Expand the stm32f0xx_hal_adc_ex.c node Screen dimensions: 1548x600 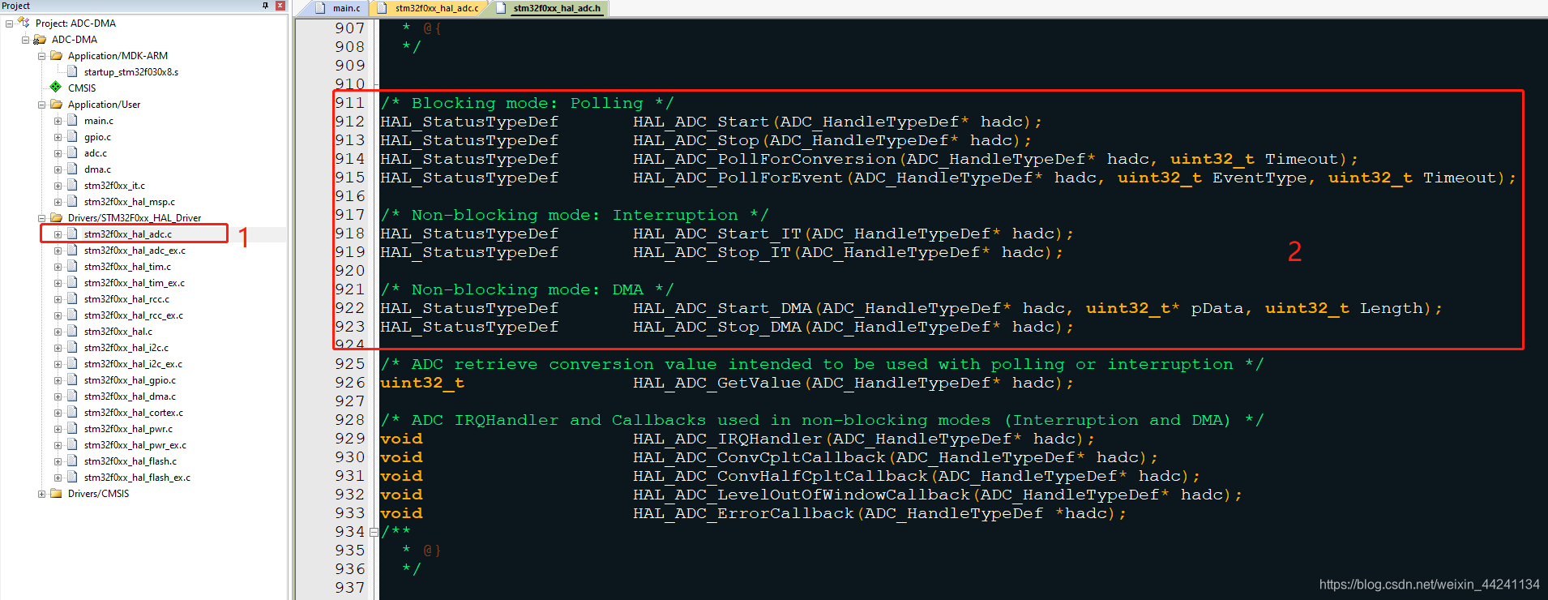coord(58,251)
